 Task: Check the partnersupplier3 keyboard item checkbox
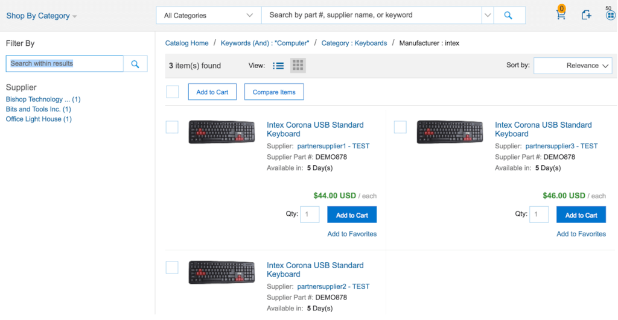[400, 127]
